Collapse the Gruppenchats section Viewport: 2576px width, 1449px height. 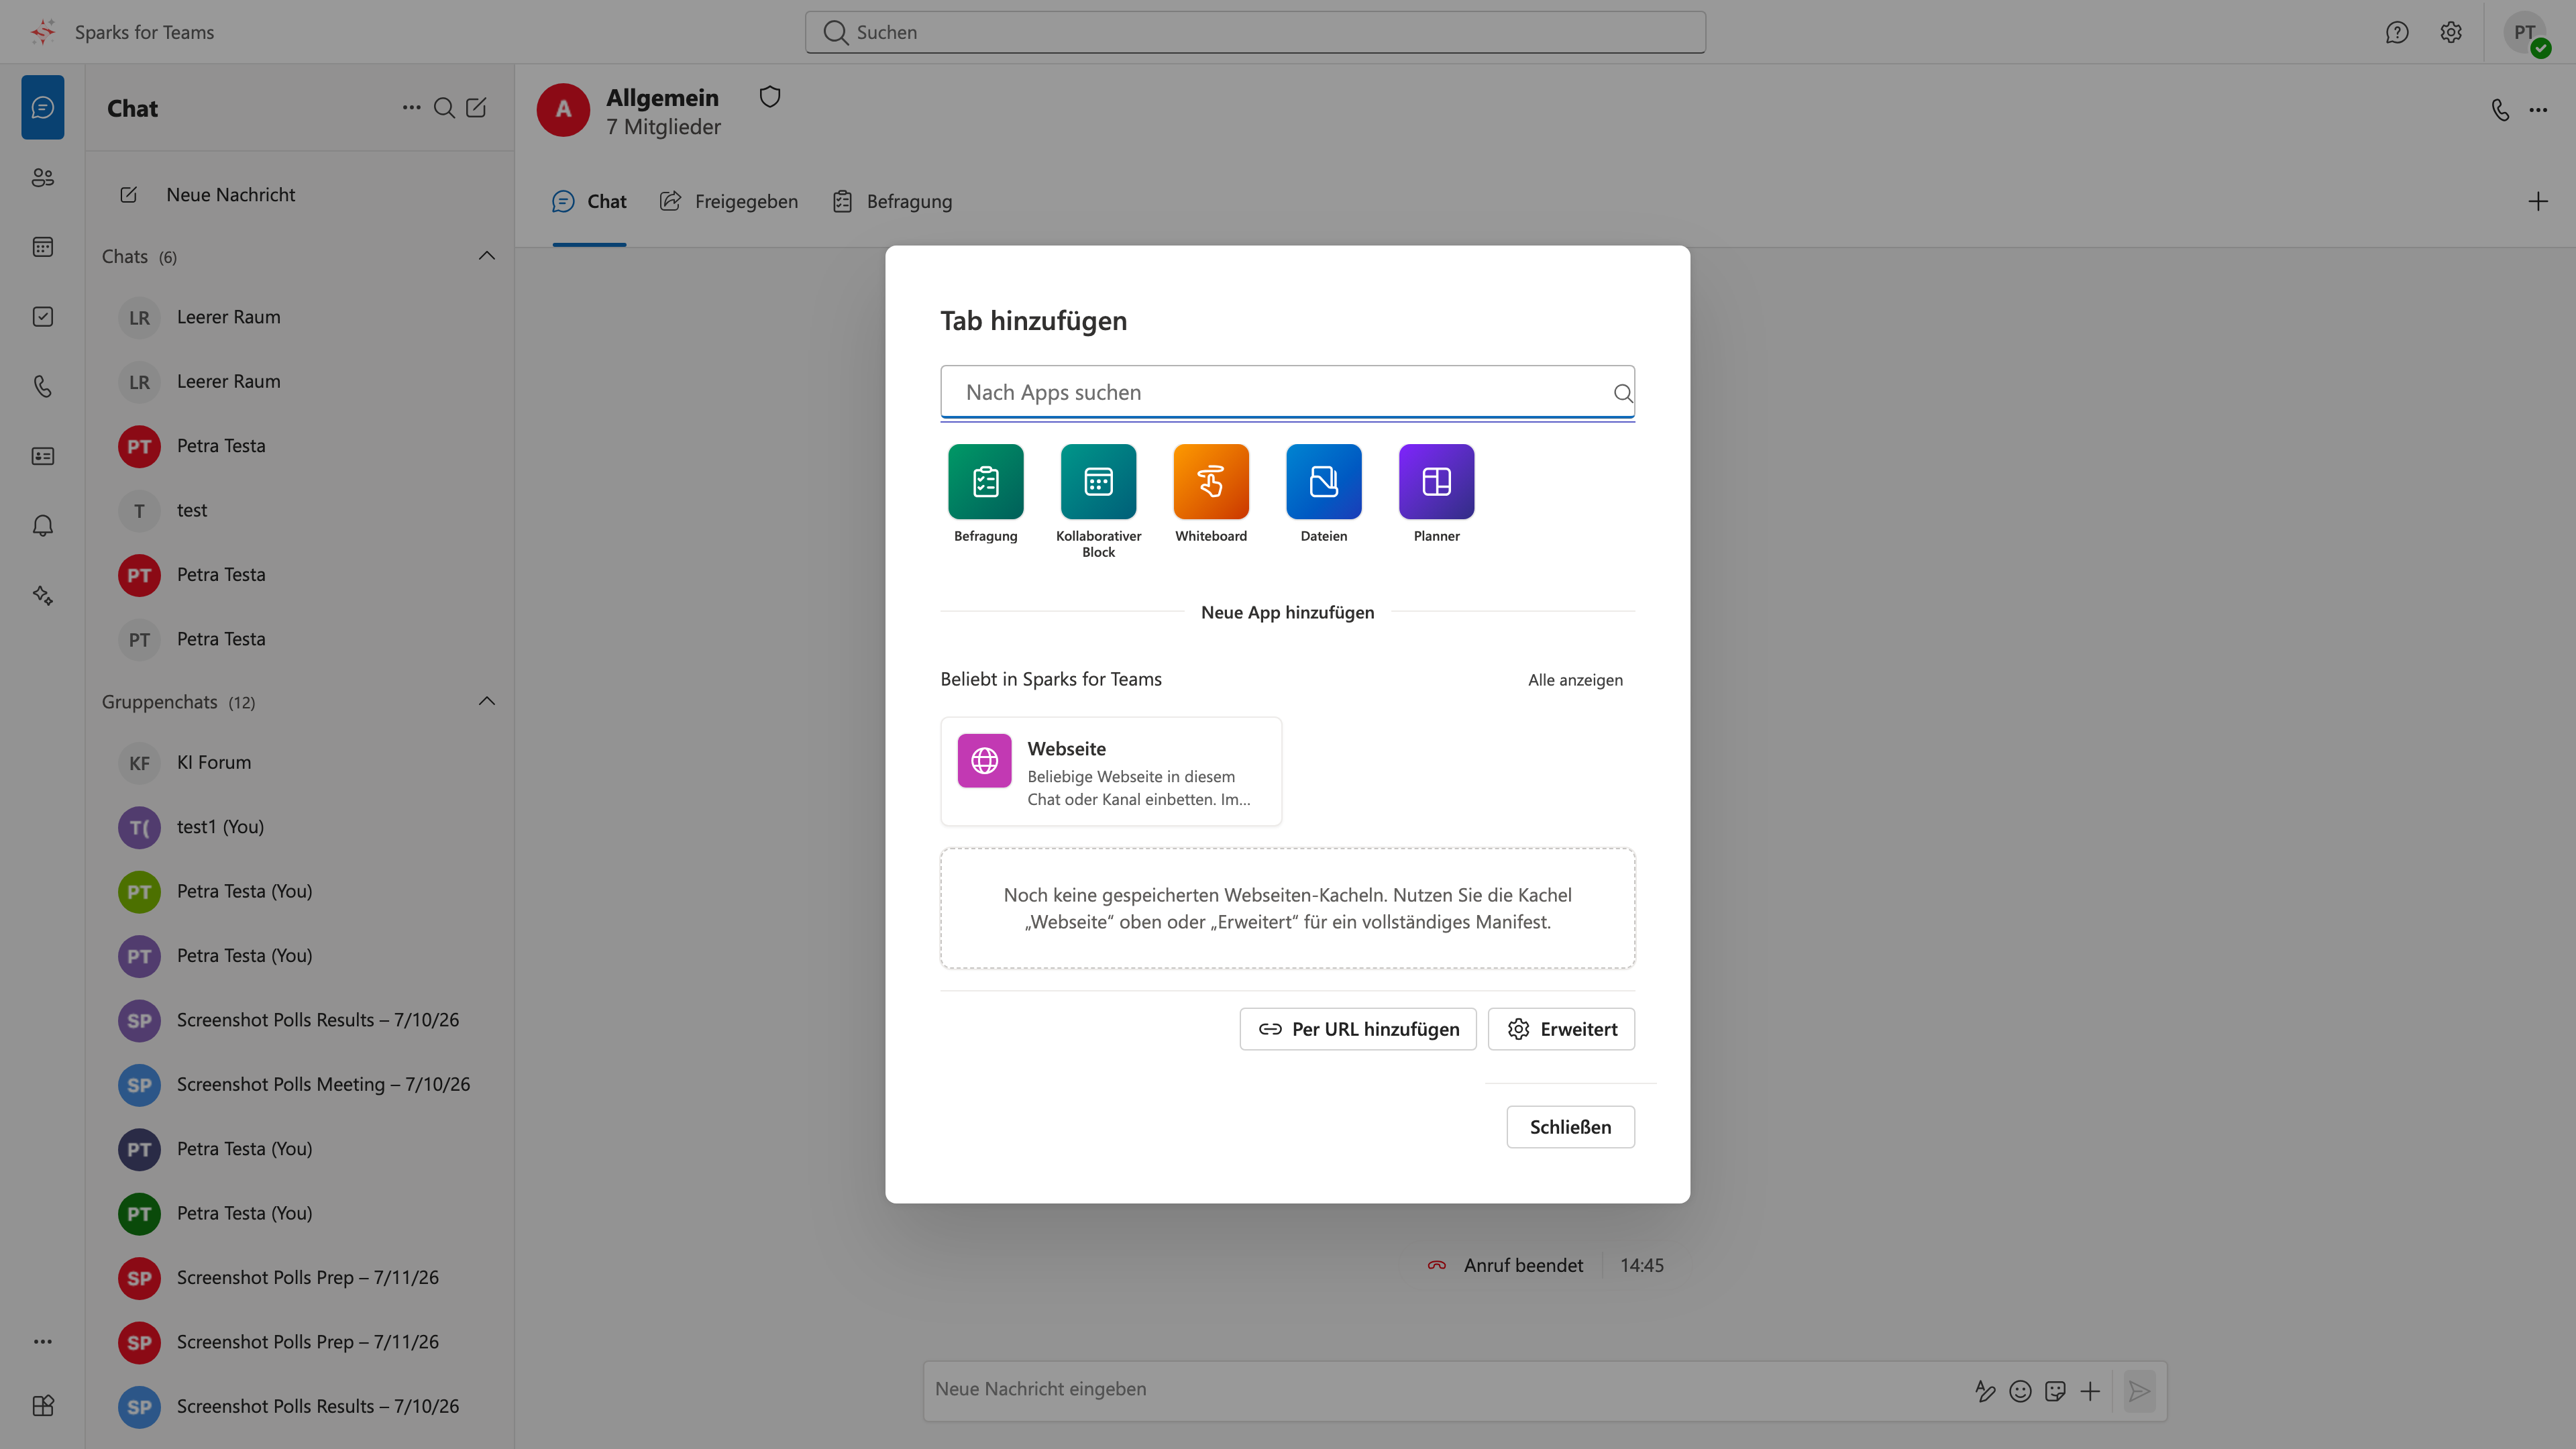click(487, 701)
